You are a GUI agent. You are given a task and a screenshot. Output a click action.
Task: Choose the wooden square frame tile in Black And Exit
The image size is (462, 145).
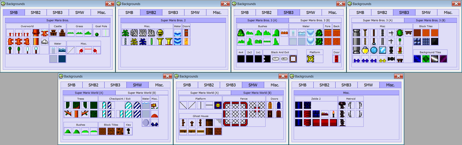tap(293, 59)
